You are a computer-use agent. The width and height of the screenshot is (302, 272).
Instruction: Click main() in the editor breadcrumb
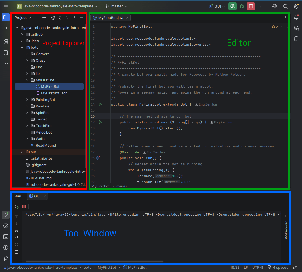pyautogui.click(x=121, y=186)
